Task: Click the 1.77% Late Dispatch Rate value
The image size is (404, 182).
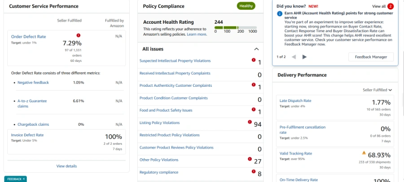Action: coord(381,102)
